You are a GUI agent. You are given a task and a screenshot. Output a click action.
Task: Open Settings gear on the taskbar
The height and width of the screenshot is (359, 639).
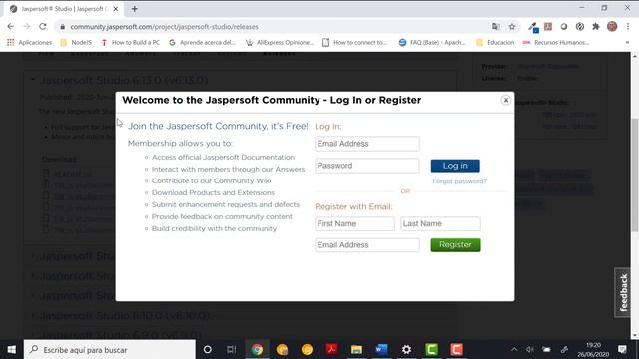[406, 350]
